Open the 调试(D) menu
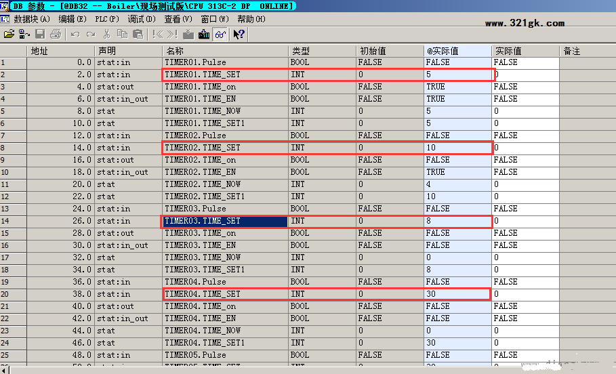The width and height of the screenshot is (616, 374). click(142, 19)
